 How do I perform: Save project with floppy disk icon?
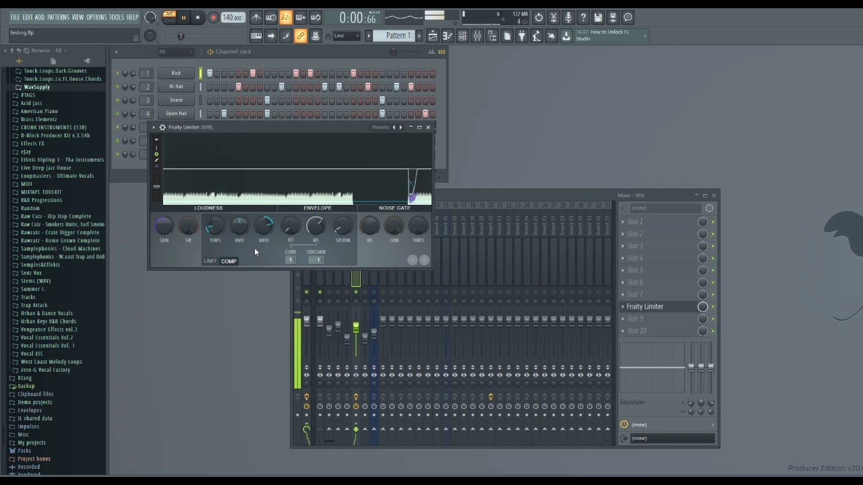(598, 18)
